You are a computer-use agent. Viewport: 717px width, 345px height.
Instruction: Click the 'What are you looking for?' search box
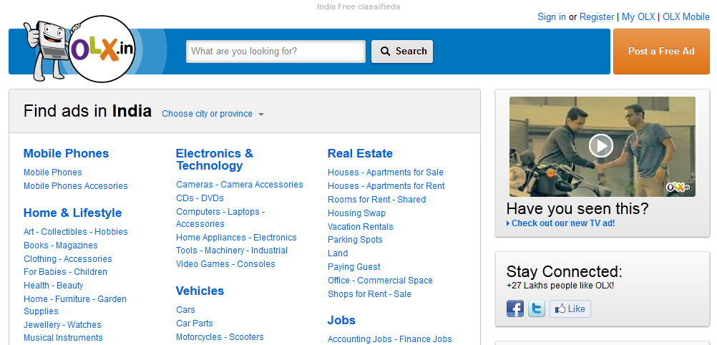[x=275, y=52]
